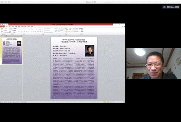Viewport: 181px width, 122px height.
Task: Click the Normal view icon in status bar
Action: (x=104, y=102)
